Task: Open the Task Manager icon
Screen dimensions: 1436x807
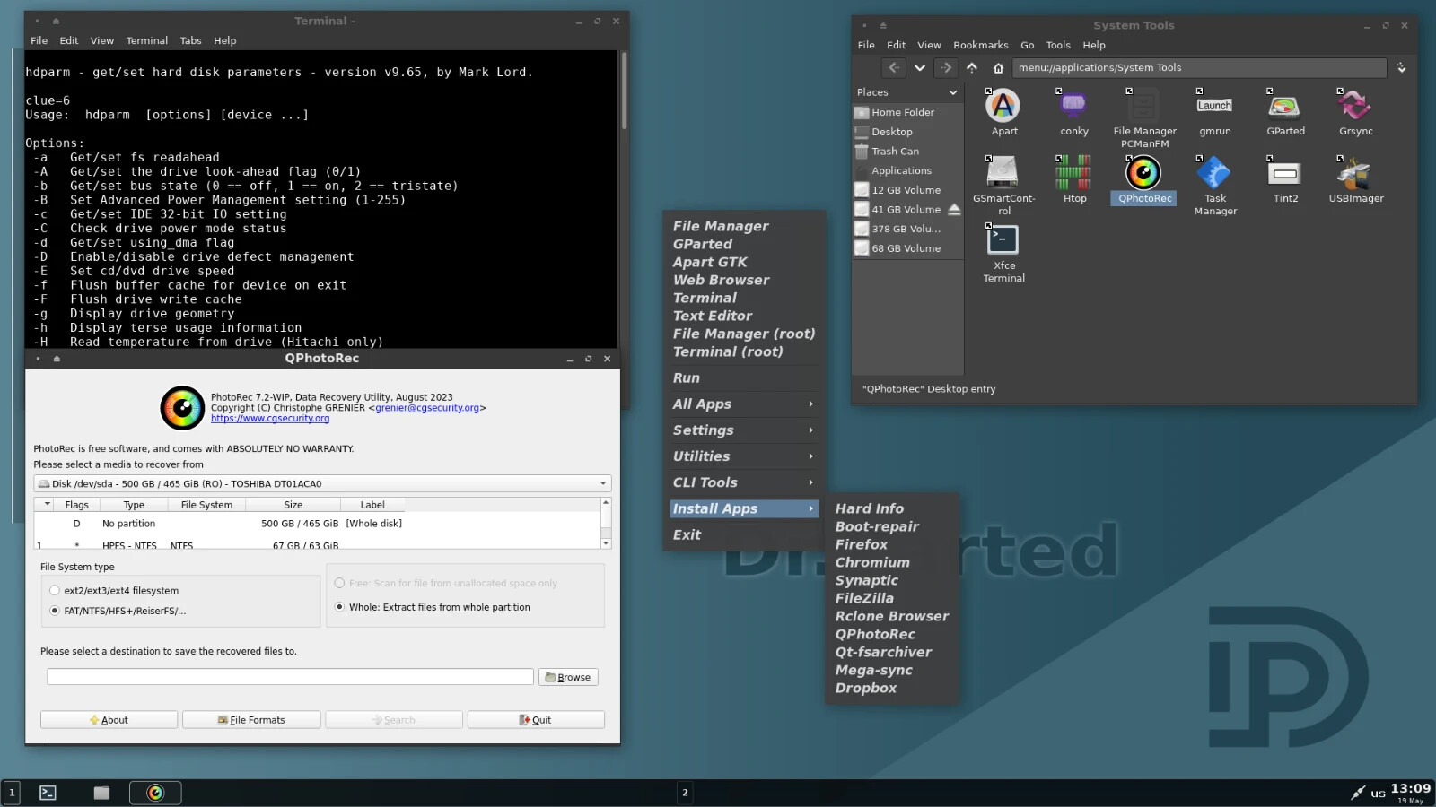Action: 1215,186
